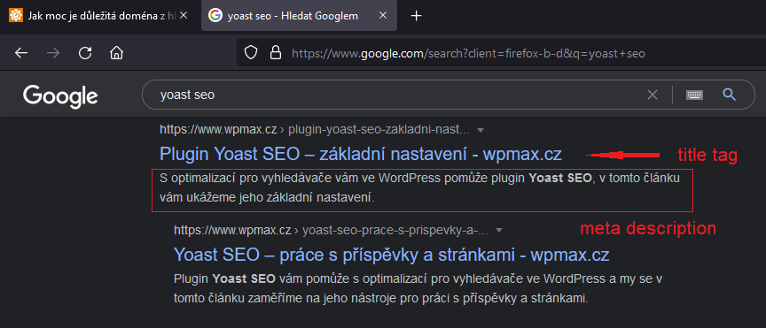Open 'Yoast SEO – práce s příspěvky' result

point(391,254)
